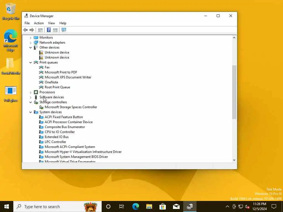Click the Processors chip icon
The image size is (283, 212).
click(x=36, y=92)
